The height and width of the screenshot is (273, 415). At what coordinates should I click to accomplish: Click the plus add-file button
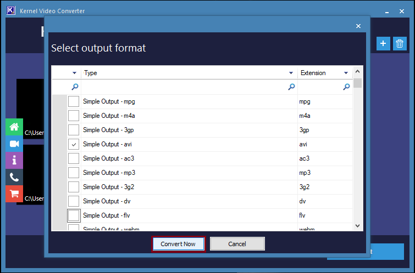point(383,43)
